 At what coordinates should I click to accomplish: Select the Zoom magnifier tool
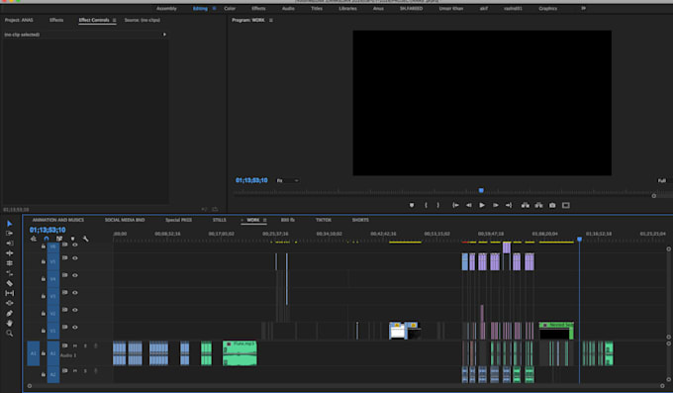tap(10, 333)
